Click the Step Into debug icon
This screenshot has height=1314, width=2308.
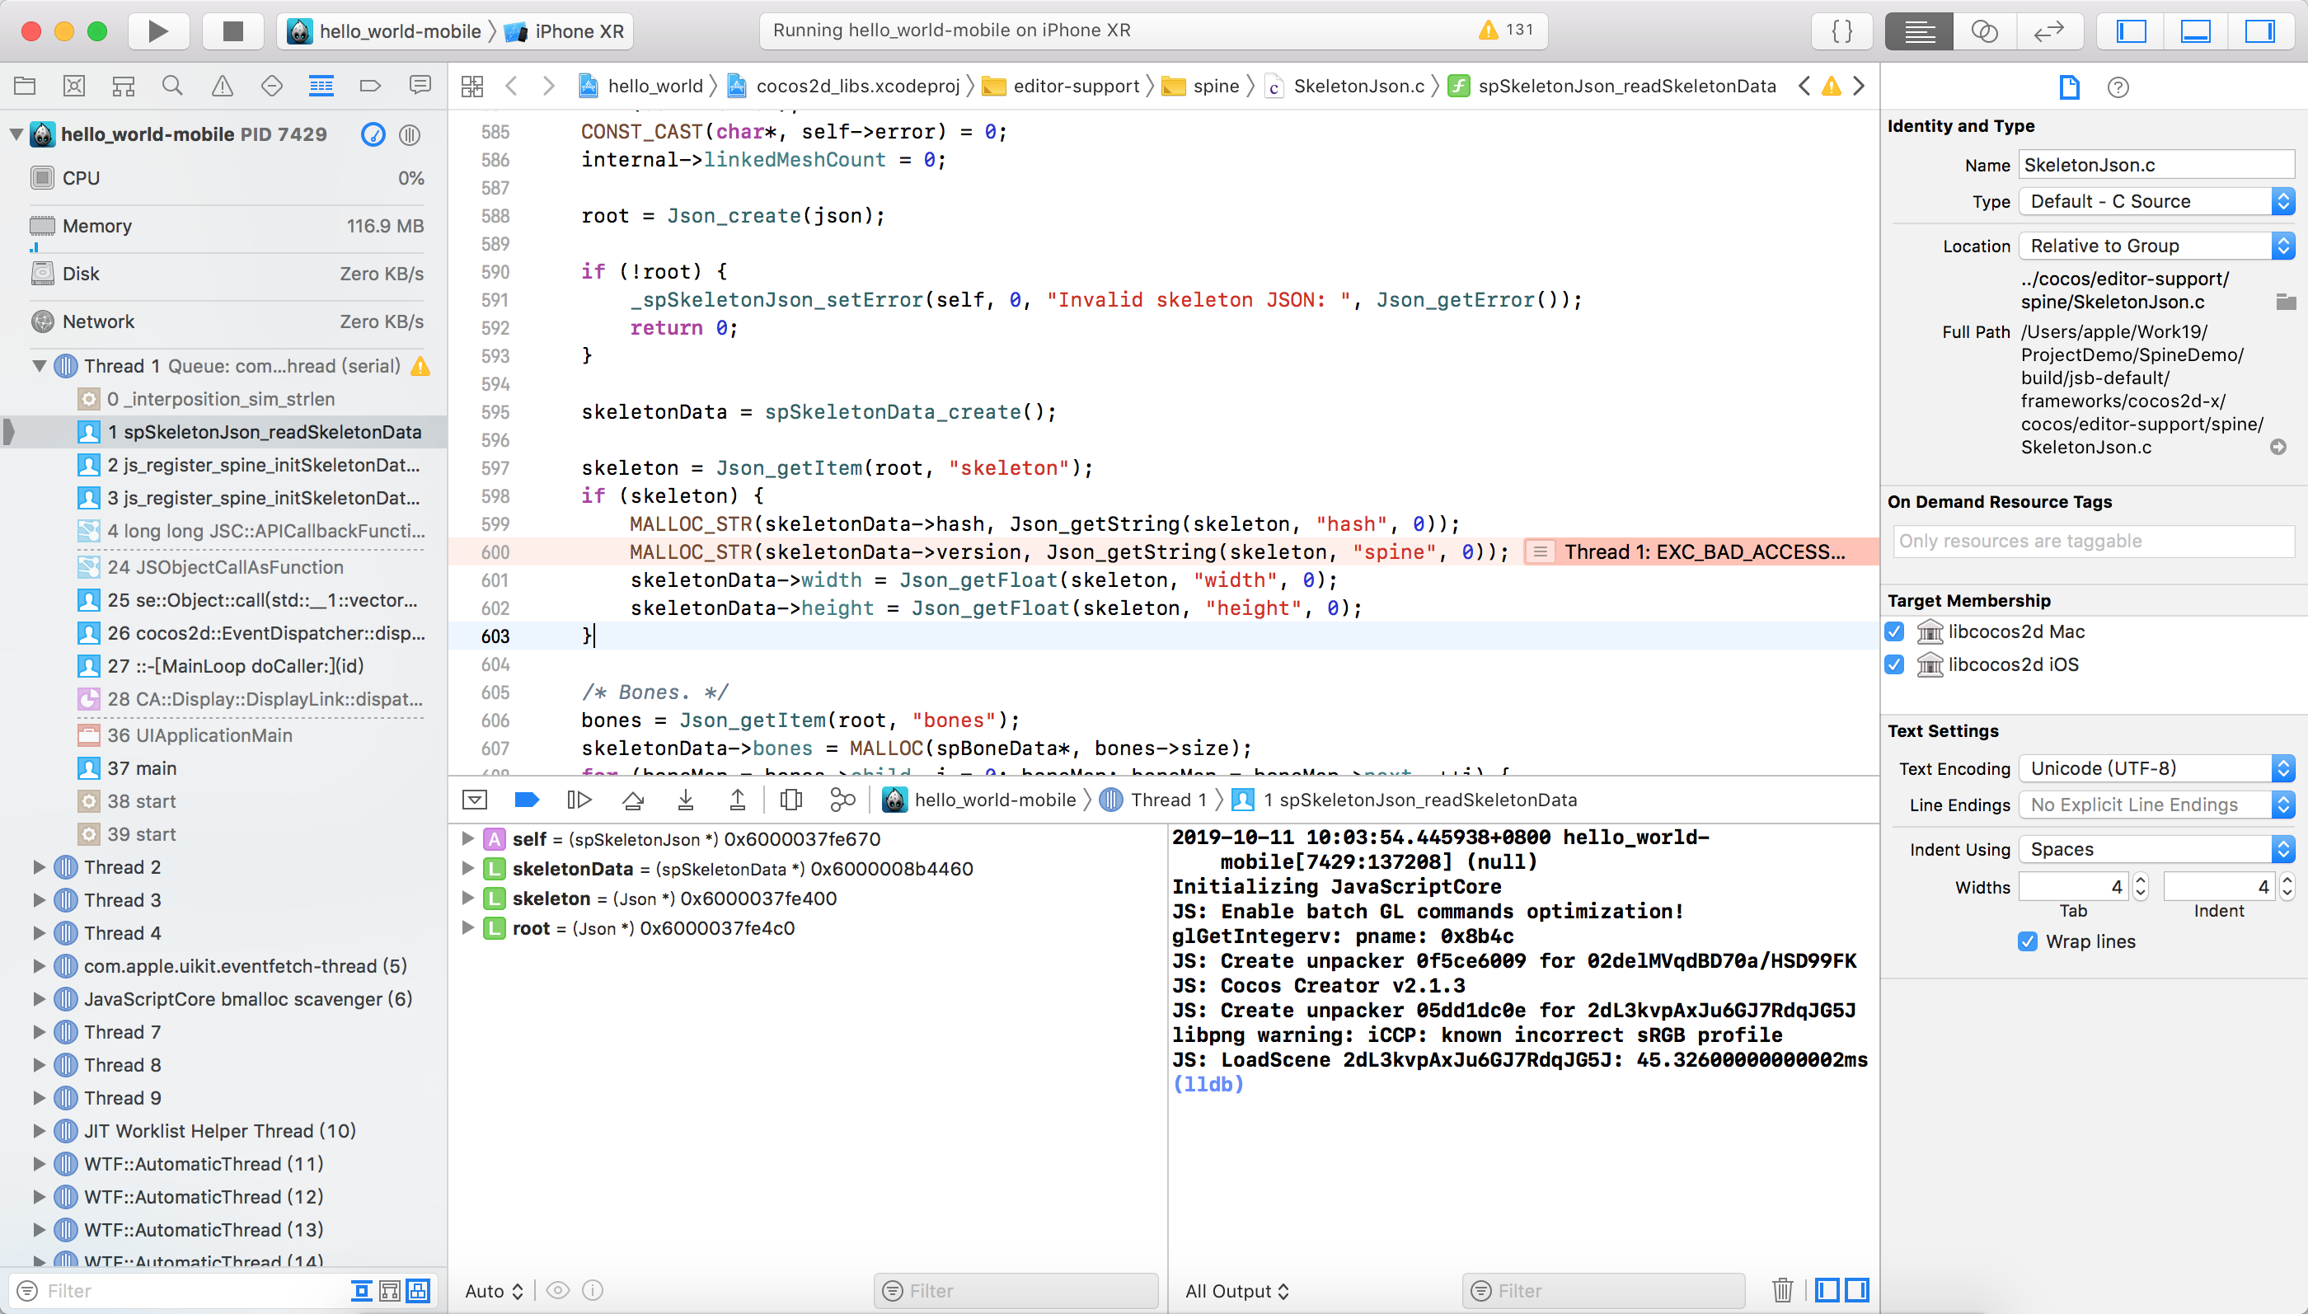pyautogui.click(x=686, y=800)
